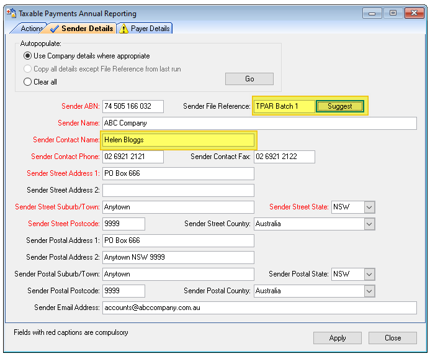Click into the Sender ABN field
This screenshot has height=356, width=430.
(x=133, y=106)
